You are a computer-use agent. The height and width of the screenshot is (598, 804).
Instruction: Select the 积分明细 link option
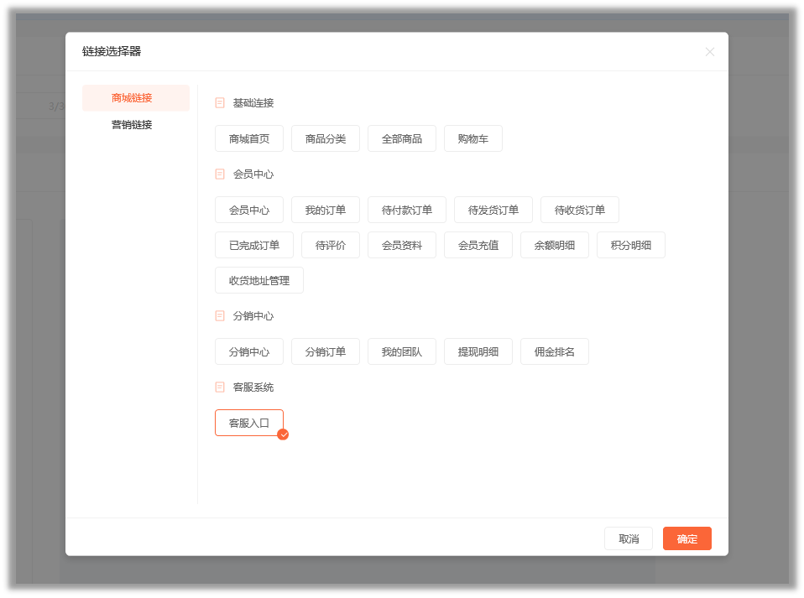pos(631,245)
